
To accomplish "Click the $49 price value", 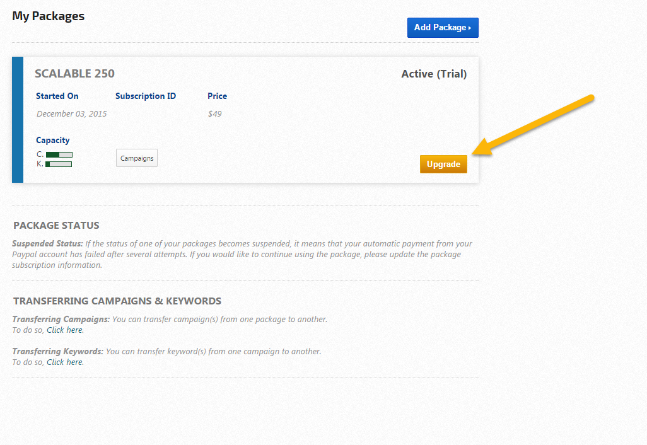I will click(214, 114).
